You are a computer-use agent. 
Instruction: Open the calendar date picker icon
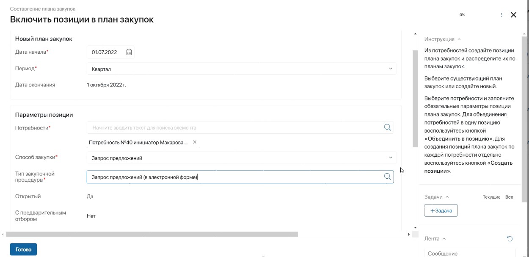tap(129, 53)
